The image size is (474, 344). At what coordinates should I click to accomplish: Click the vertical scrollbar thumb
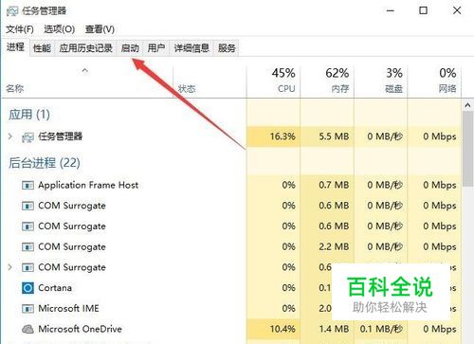click(x=468, y=149)
